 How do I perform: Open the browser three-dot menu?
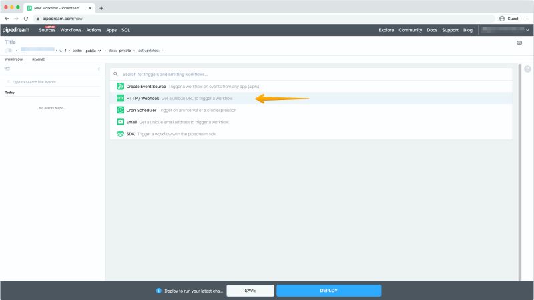pyautogui.click(x=527, y=19)
